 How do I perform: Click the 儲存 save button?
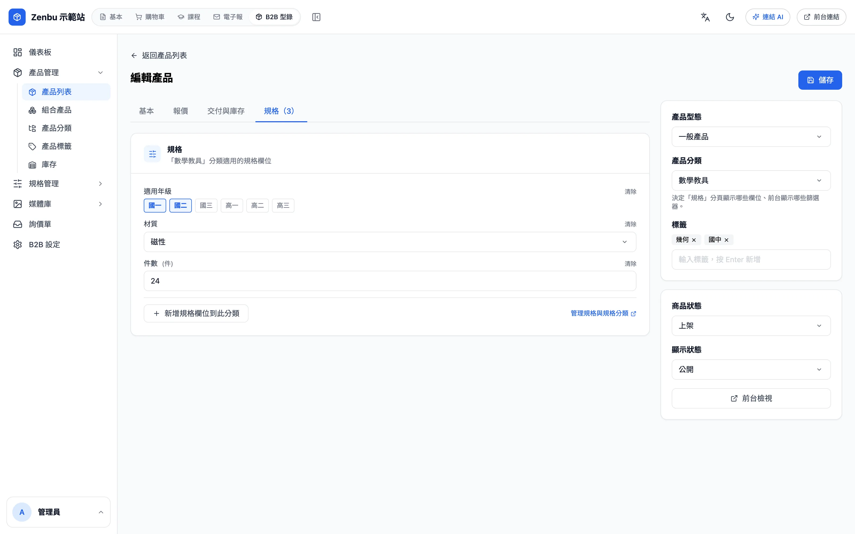coord(820,80)
